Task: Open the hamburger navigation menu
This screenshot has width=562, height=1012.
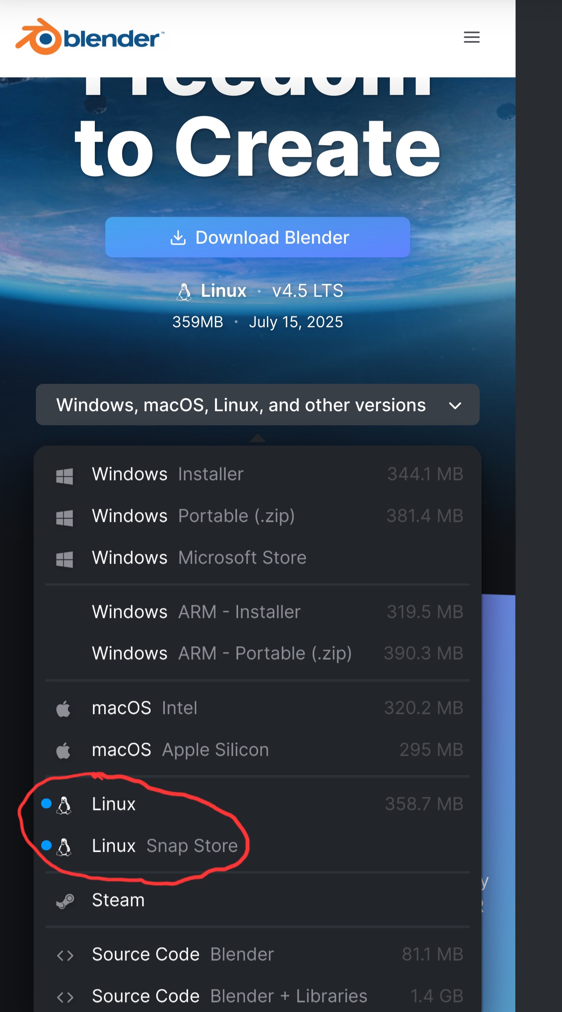Action: pos(471,37)
